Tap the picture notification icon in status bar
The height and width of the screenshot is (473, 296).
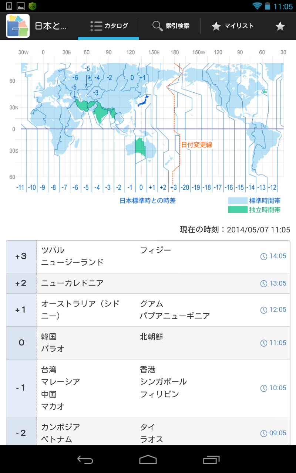[21, 6]
